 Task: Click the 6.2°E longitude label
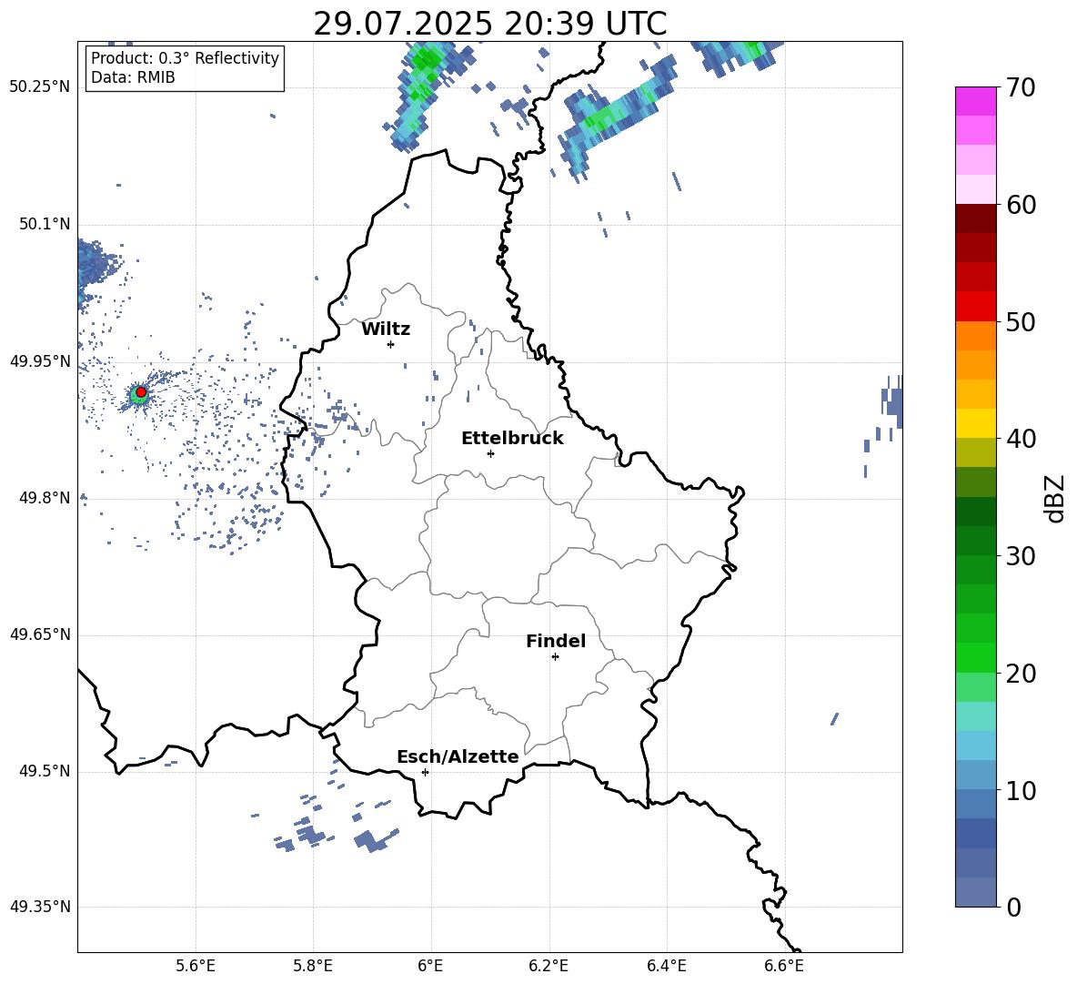click(x=549, y=966)
